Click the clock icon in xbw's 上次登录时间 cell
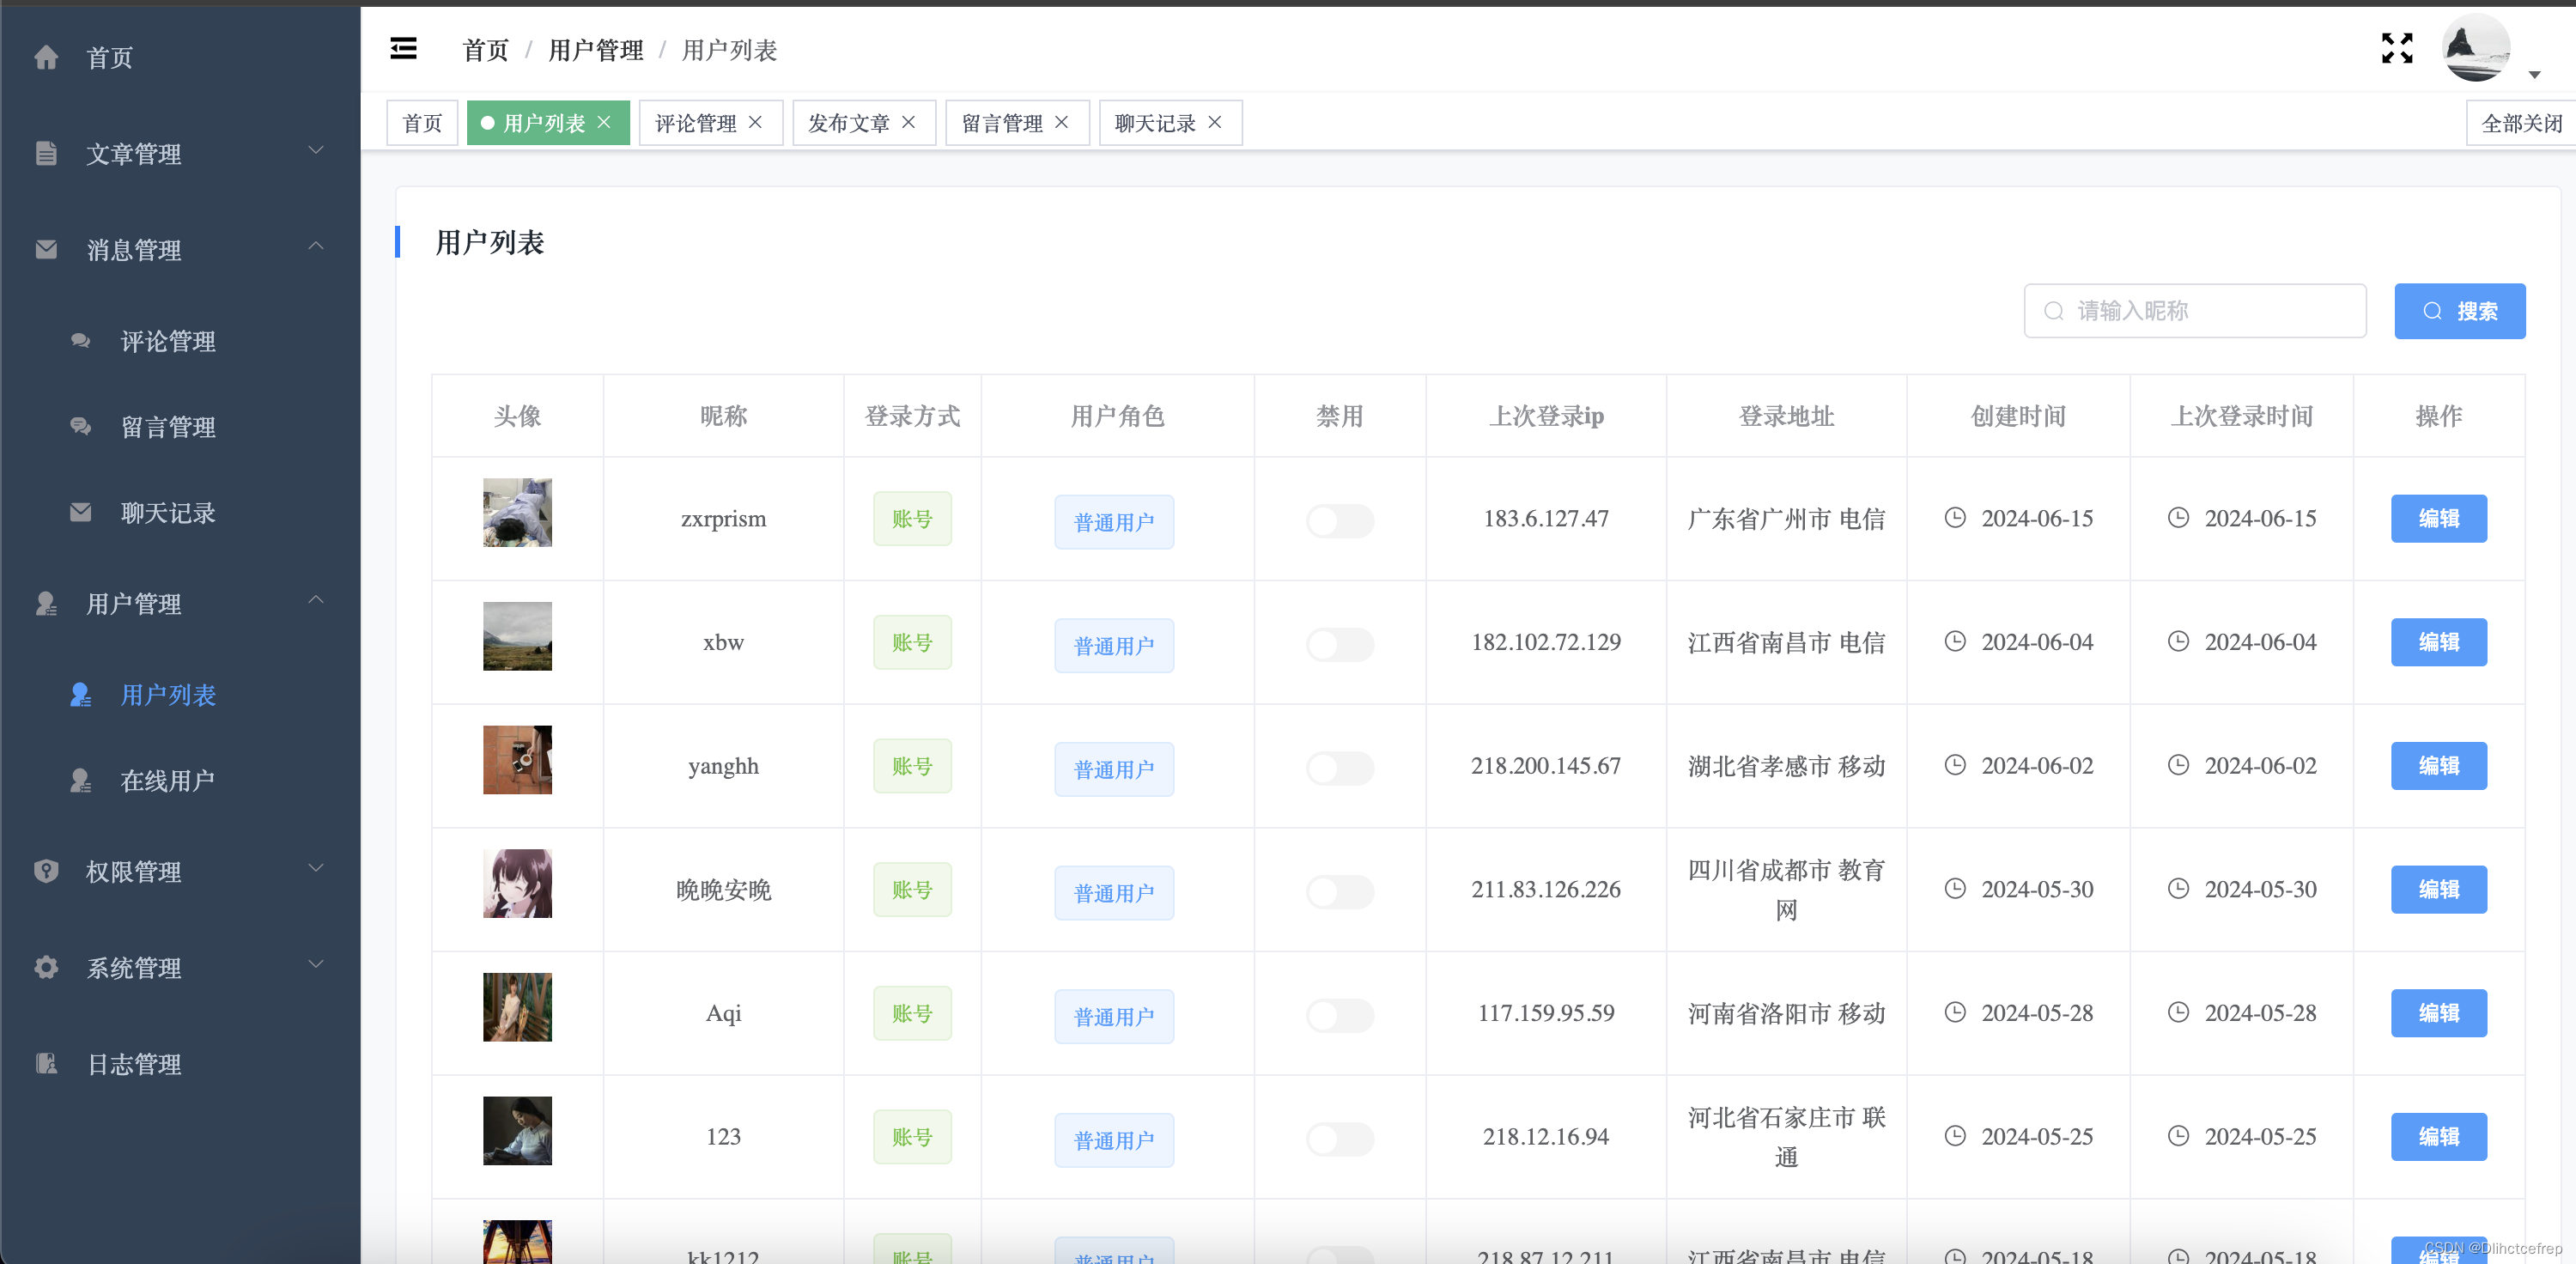The height and width of the screenshot is (1264, 2576). pyautogui.click(x=2178, y=641)
